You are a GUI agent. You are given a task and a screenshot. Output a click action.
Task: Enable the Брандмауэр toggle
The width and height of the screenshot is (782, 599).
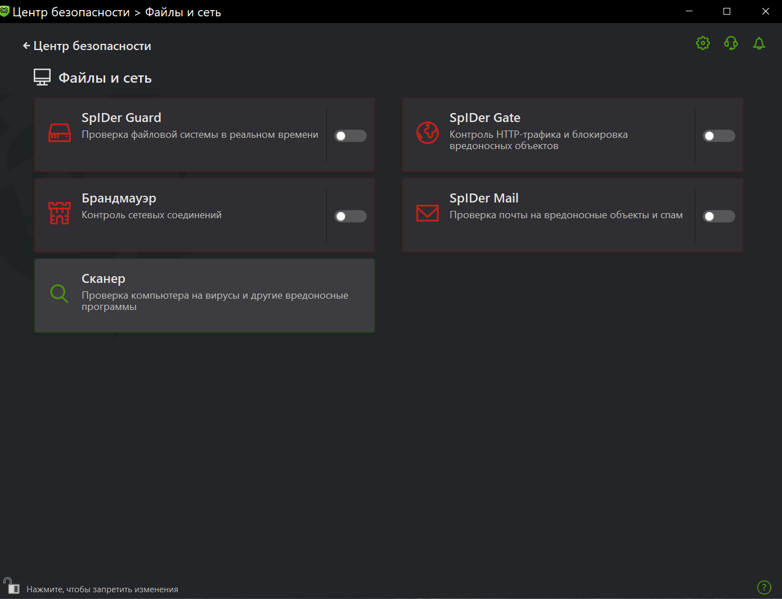coord(350,216)
